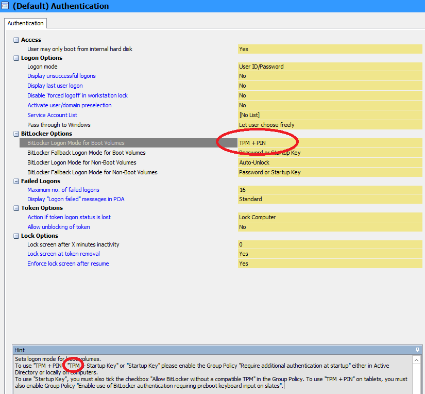Image resolution: width=425 pixels, height=394 pixels.
Task: Change the Enforce lock screen after resume value
Action: [x=330, y=264]
